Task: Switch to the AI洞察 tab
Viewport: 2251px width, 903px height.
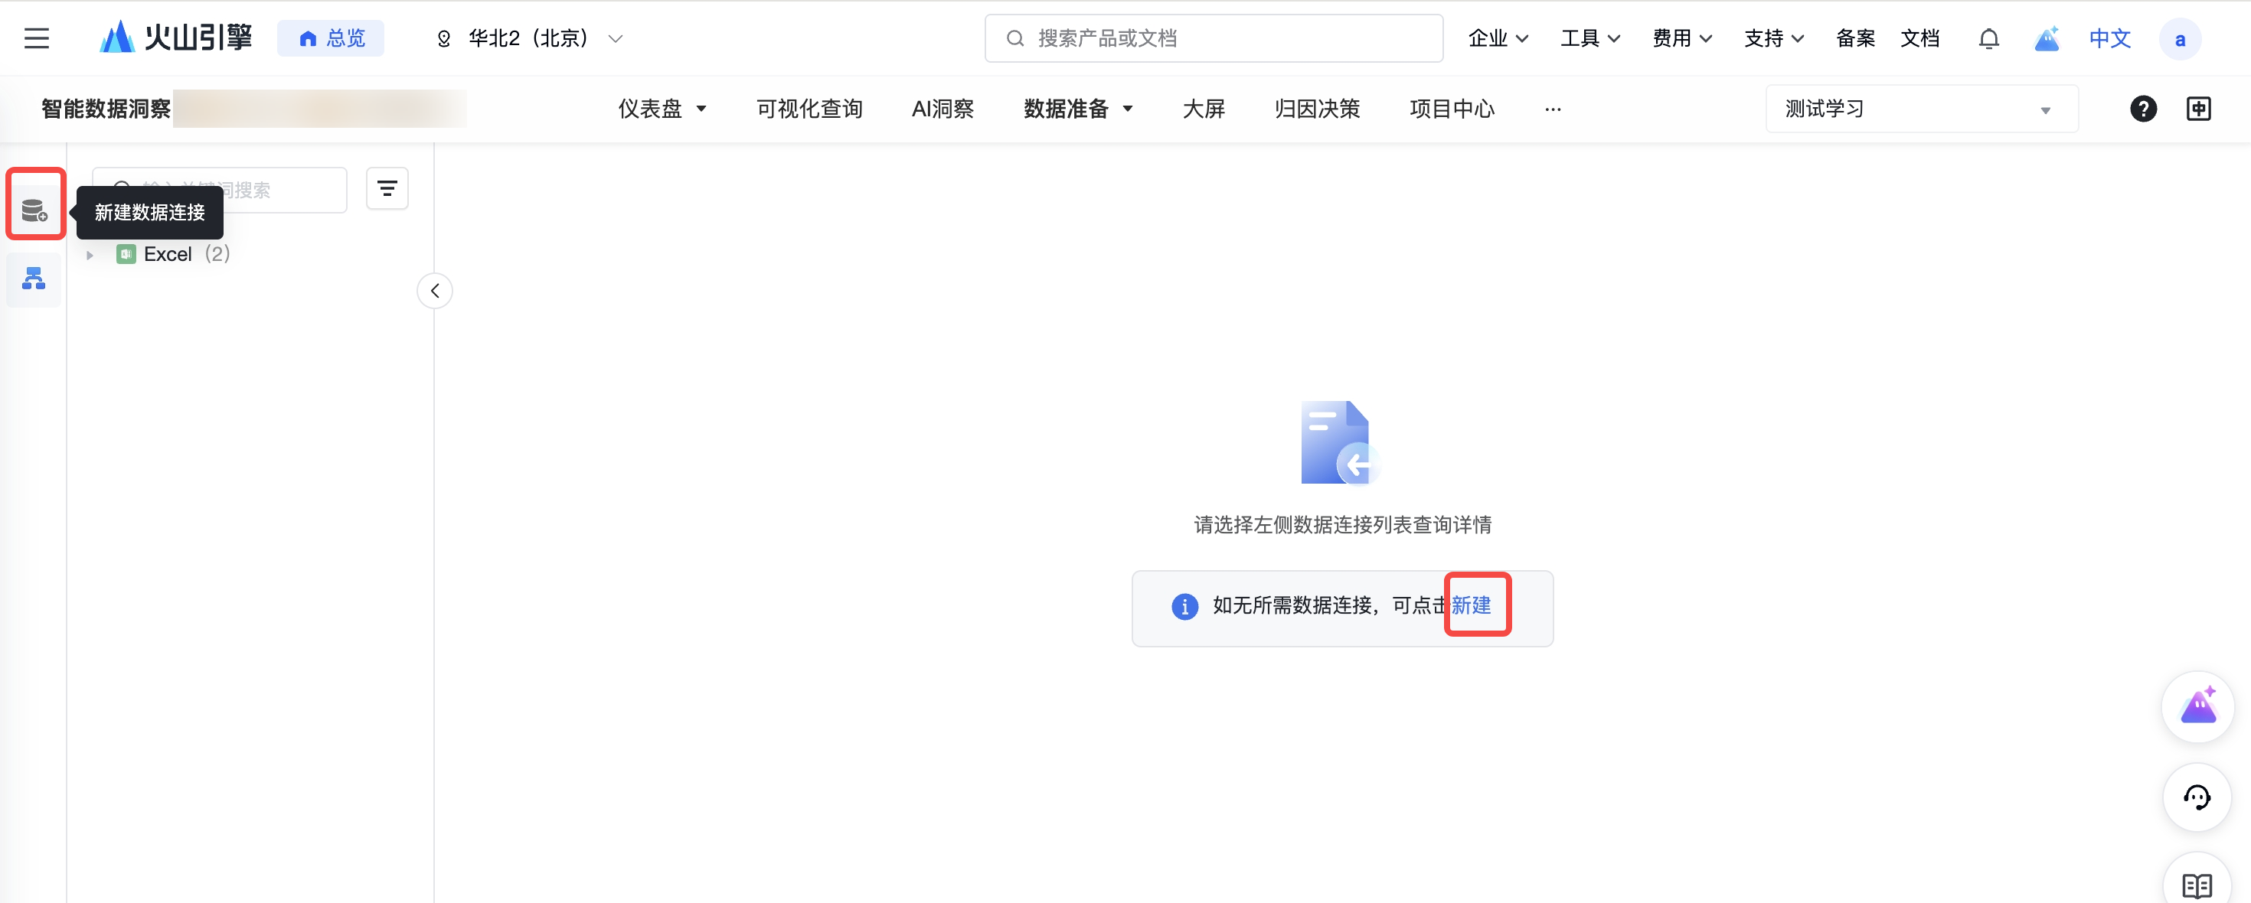Action: tap(942, 109)
